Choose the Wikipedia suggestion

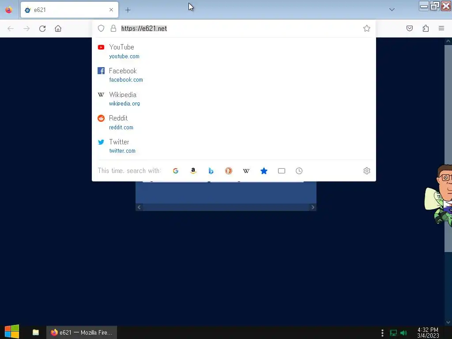(234, 98)
